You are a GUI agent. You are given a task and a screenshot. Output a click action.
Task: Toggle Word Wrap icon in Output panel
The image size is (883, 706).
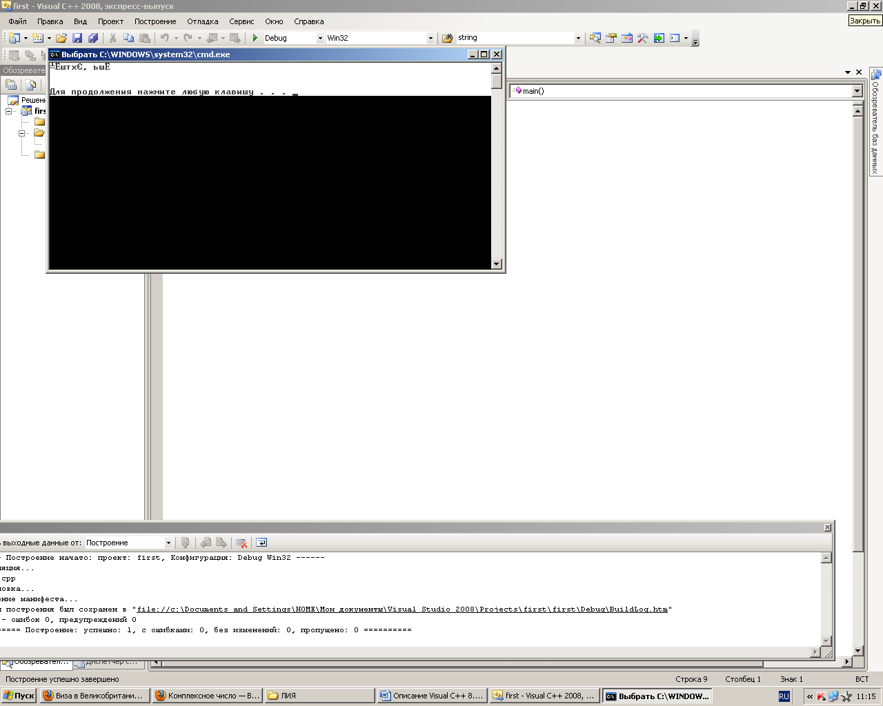click(x=261, y=543)
